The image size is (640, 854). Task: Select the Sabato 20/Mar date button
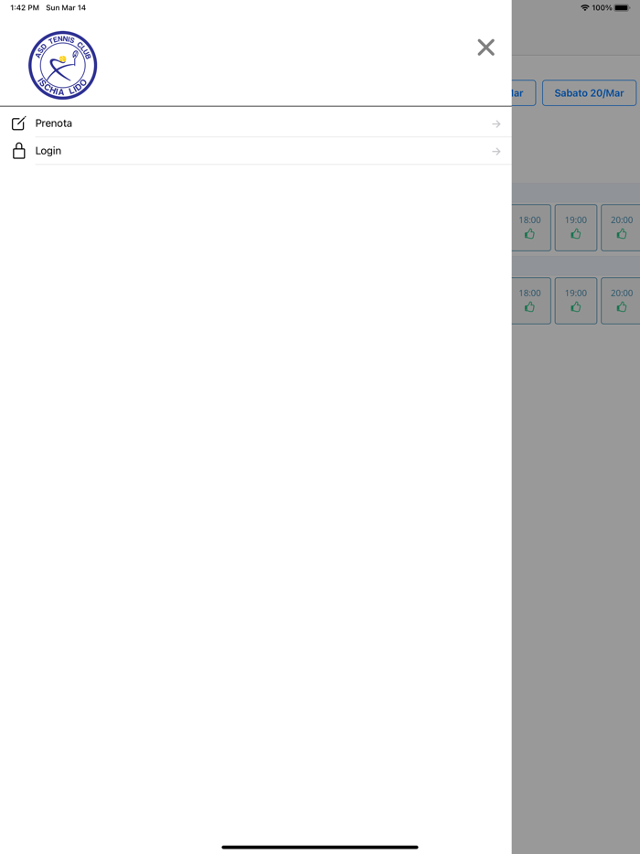pyautogui.click(x=590, y=93)
